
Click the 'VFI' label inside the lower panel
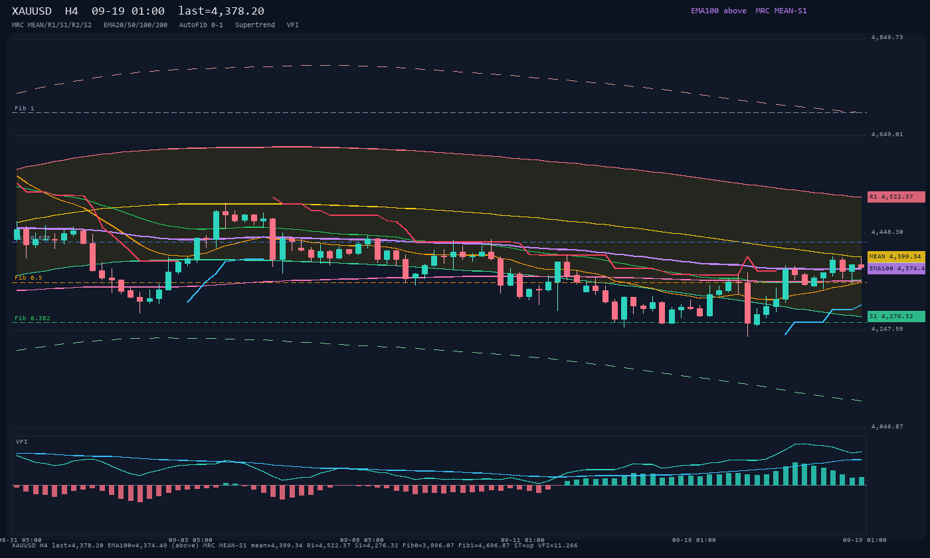[x=22, y=442]
